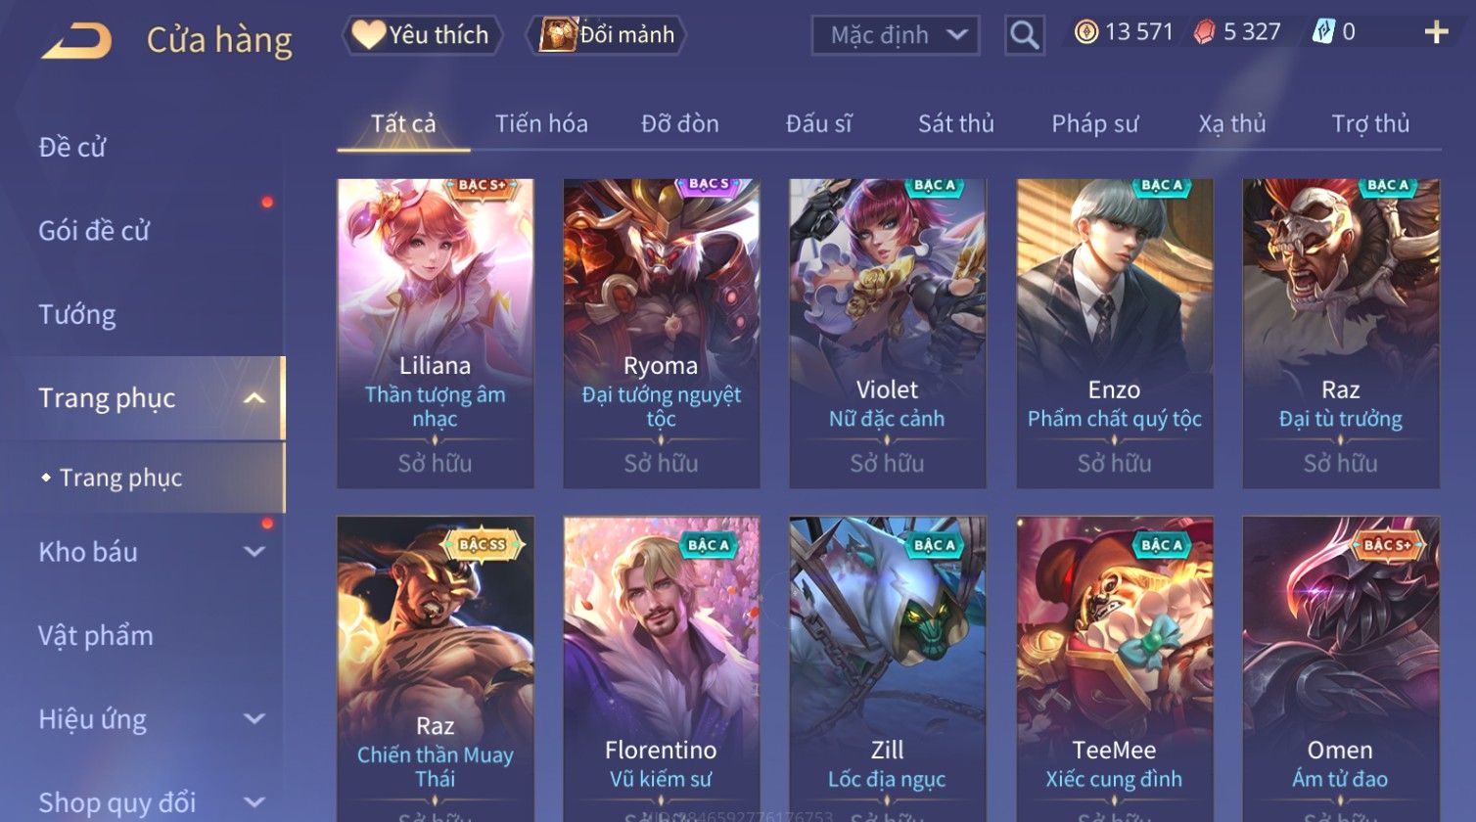Open the Mặc định sort dropdown
This screenshot has height=822, width=1476.
click(896, 35)
